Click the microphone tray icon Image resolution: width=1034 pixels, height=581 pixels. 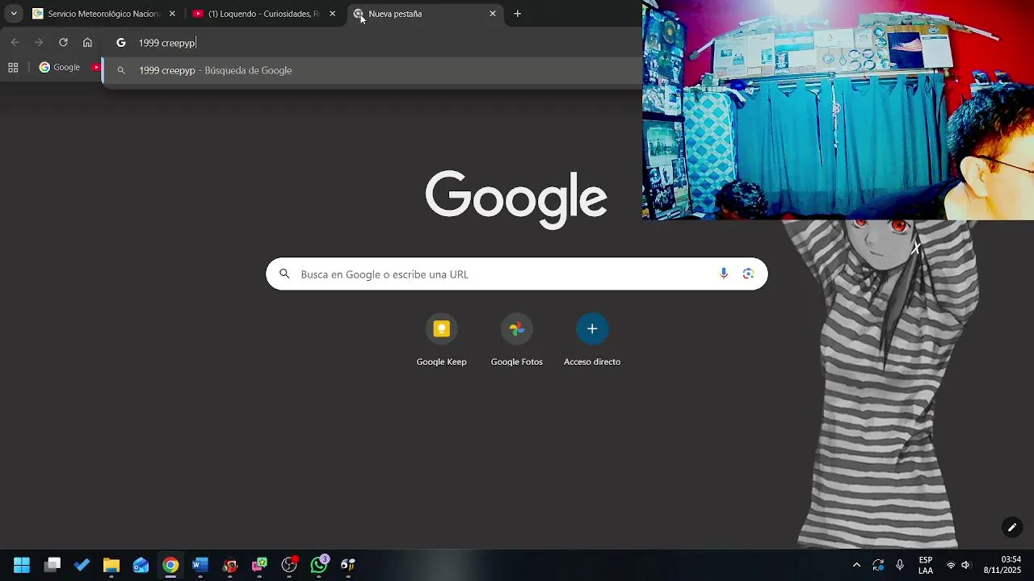900,565
